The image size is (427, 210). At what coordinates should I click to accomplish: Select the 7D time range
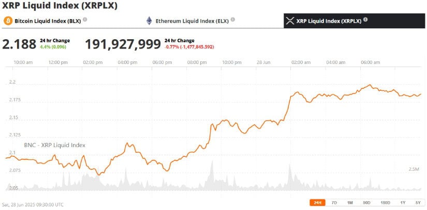pyautogui.click(x=334, y=202)
